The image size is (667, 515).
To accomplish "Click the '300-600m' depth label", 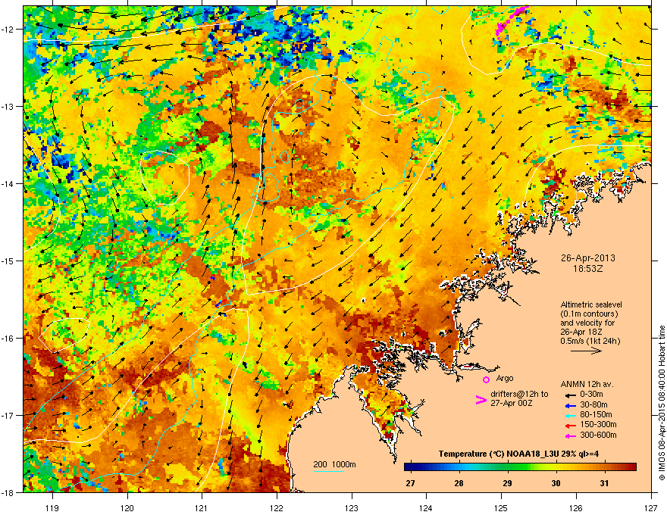I will click(x=598, y=435).
